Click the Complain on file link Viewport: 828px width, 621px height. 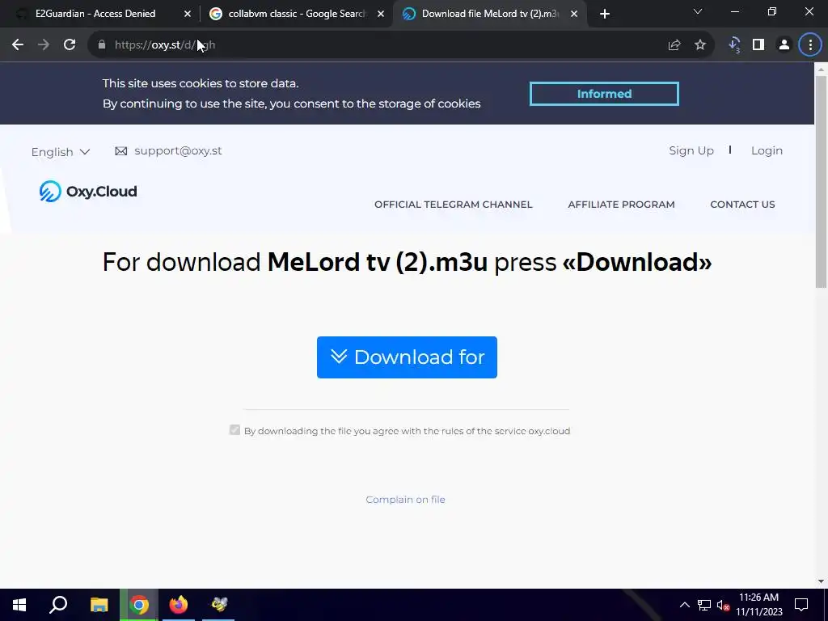pos(405,500)
